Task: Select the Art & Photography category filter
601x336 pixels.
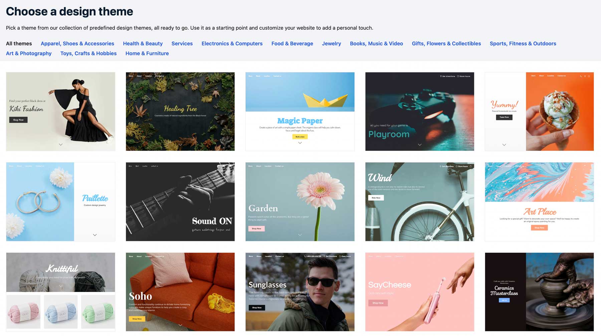Action: click(x=29, y=53)
